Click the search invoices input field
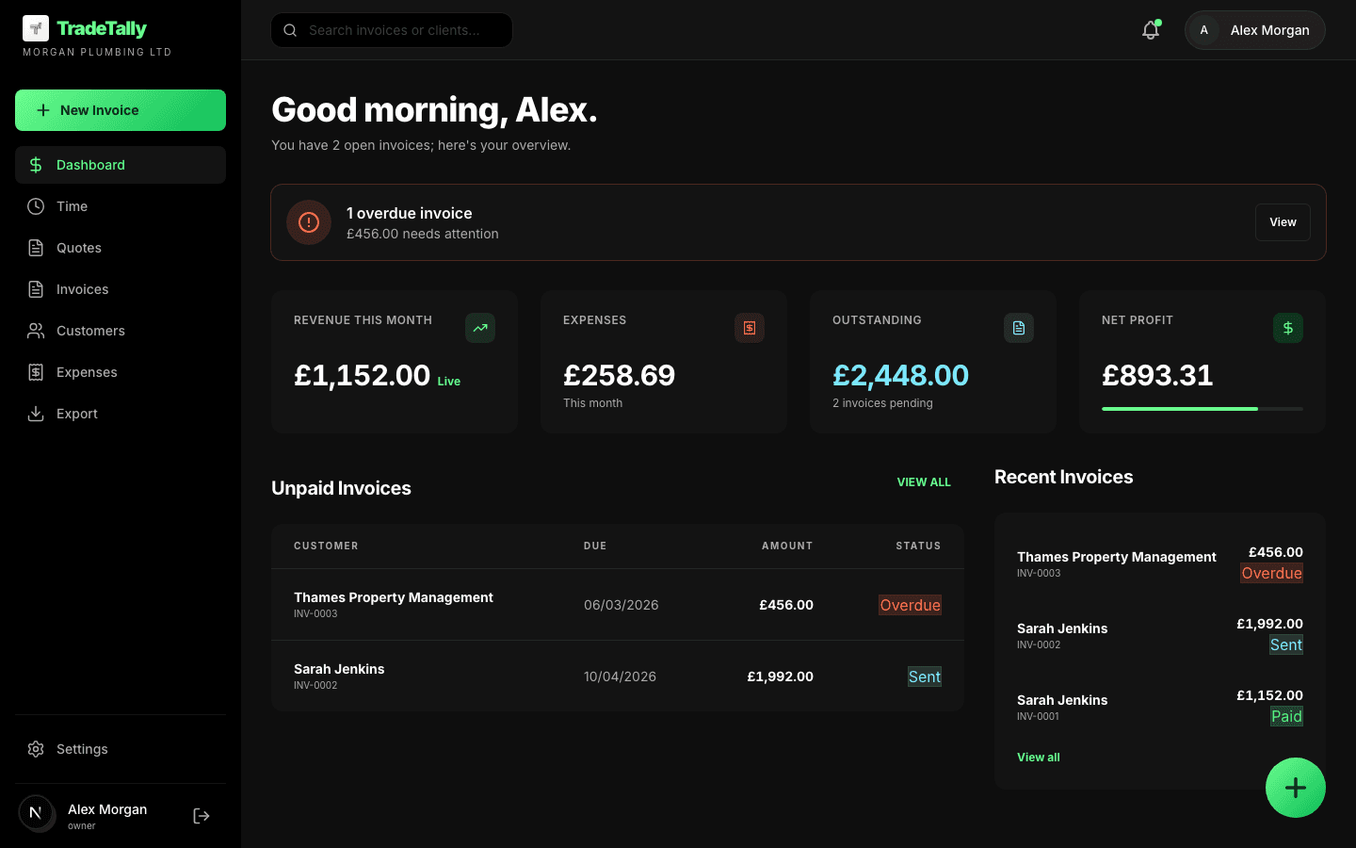This screenshot has height=848, width=1356. [x=391, y=29]
